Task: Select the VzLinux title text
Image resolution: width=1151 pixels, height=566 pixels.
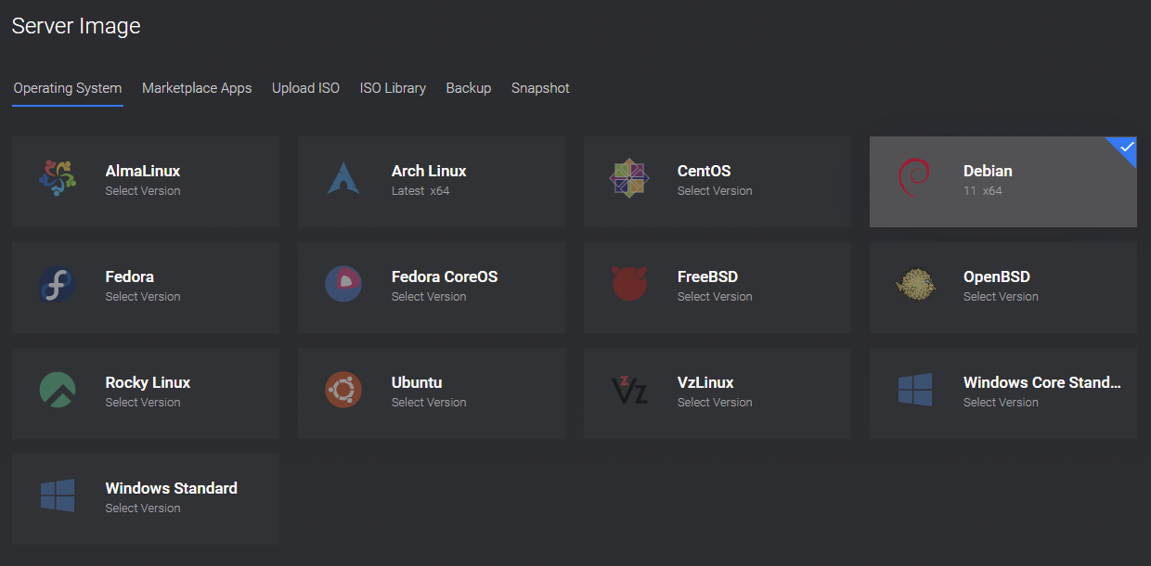Action: click(705, 382)
